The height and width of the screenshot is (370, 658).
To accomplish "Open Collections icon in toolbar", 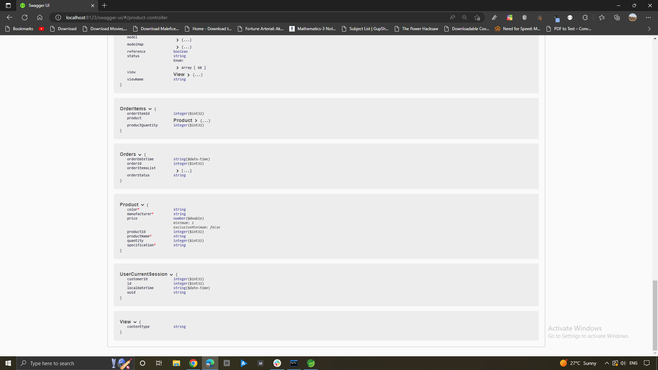I will click(x=617, y=17).
